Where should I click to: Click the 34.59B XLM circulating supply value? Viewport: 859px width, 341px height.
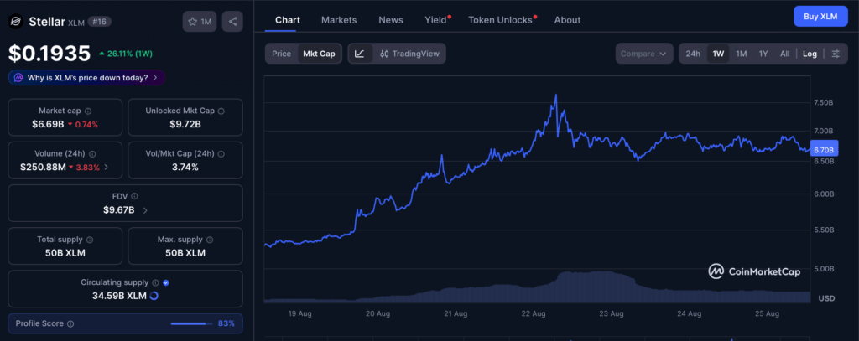coord(119,296)
